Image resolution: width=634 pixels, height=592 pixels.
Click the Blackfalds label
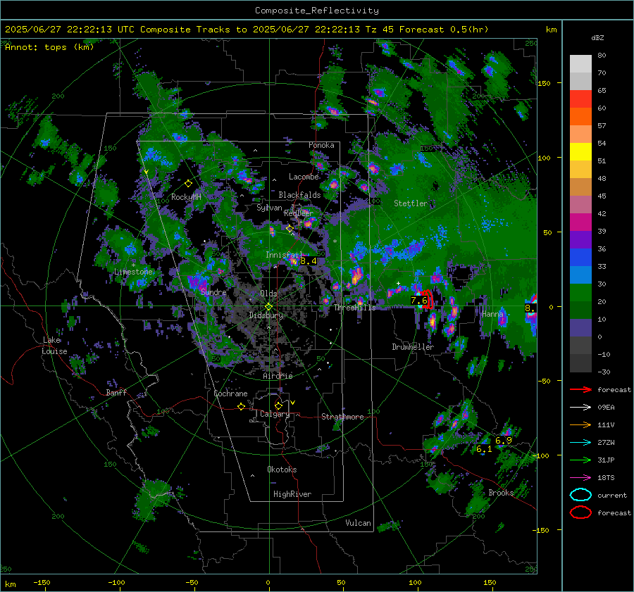tap(299, 195)
